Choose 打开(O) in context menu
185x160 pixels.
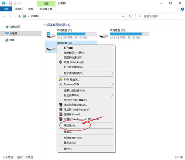86,48
